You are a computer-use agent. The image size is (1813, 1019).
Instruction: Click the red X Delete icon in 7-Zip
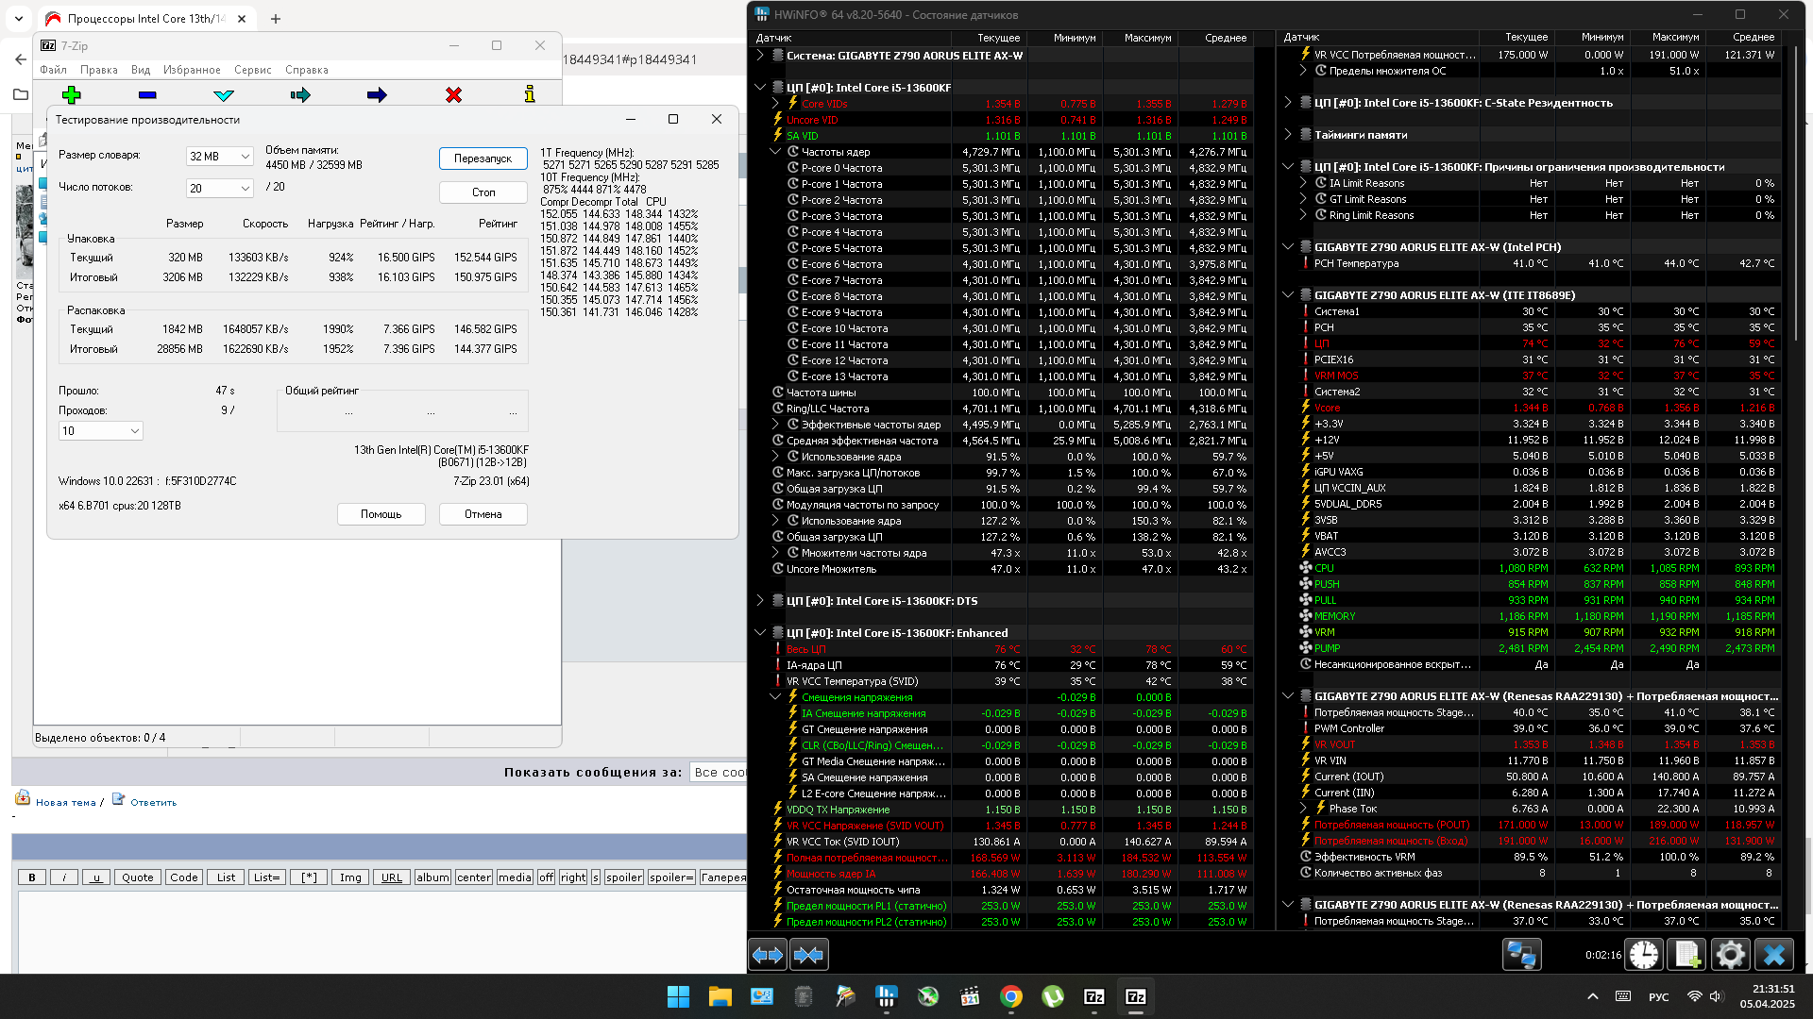[x=453, y=94]
